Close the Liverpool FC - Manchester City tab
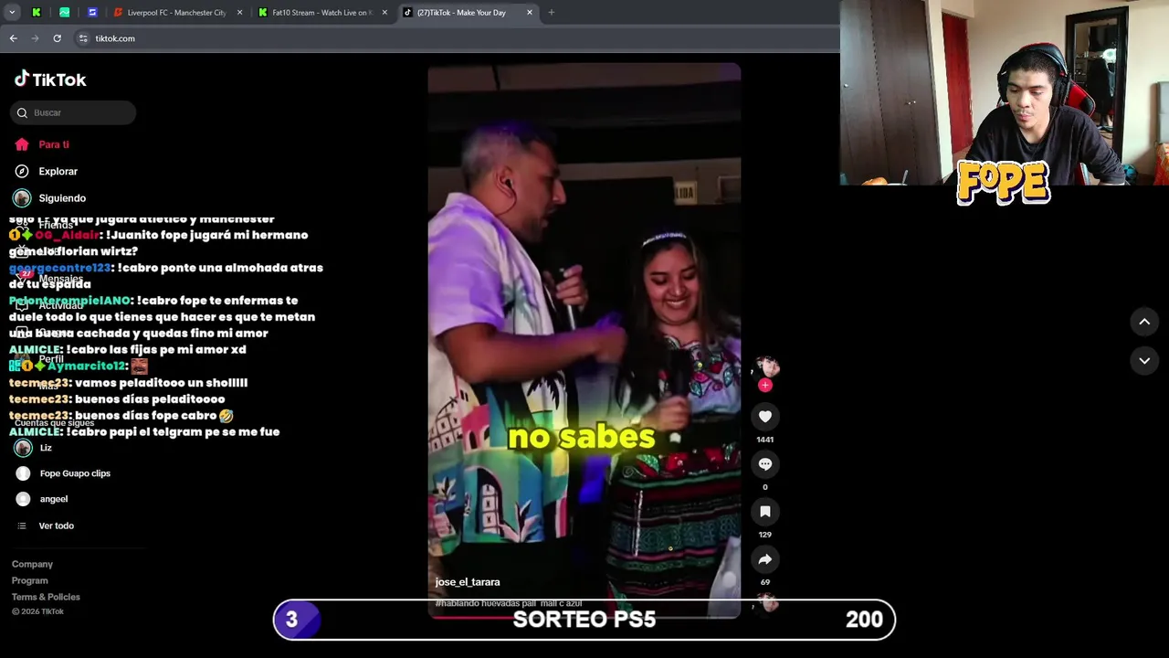This screenshot has height=658, width=1169. click(x=240, y=13)
